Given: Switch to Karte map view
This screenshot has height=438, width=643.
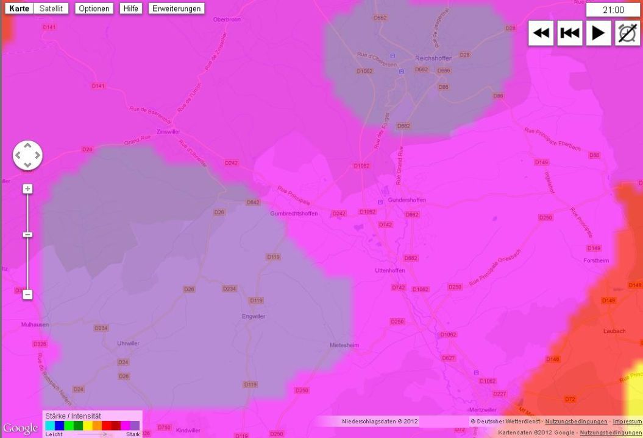Looking at the screenshot, I should click(20, 9).
